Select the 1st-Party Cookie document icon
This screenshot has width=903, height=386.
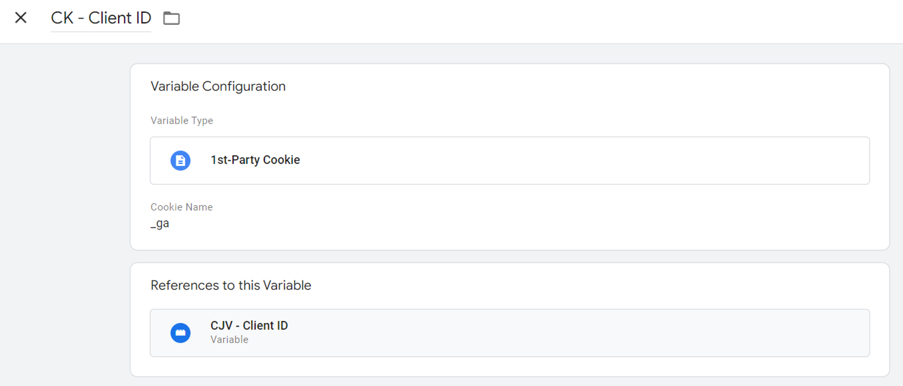click(x=180, y=161)
